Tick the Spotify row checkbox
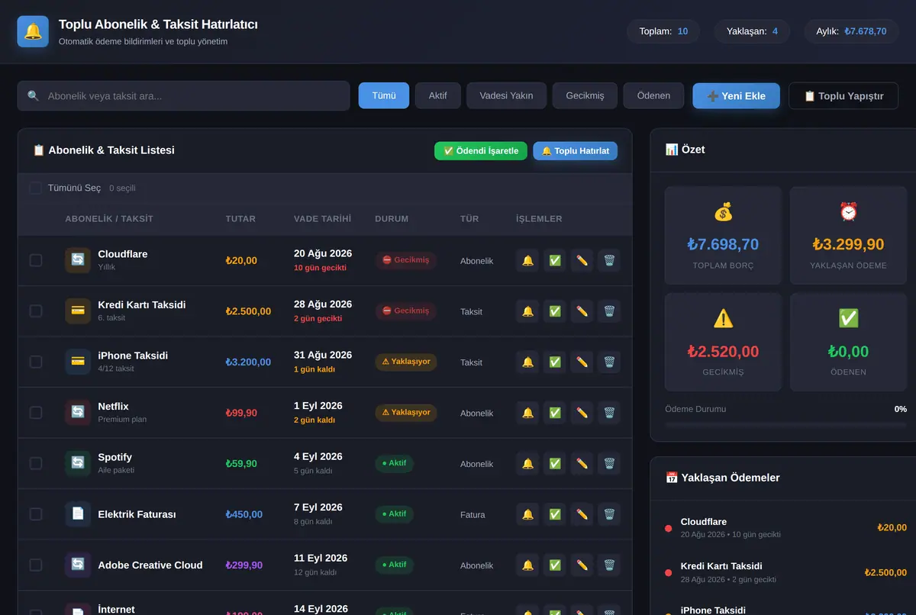916x615 pixels. [x=35, y=463]
